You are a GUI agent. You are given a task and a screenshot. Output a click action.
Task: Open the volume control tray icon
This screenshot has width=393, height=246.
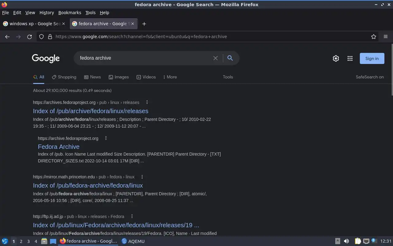[x=346, y=241]
